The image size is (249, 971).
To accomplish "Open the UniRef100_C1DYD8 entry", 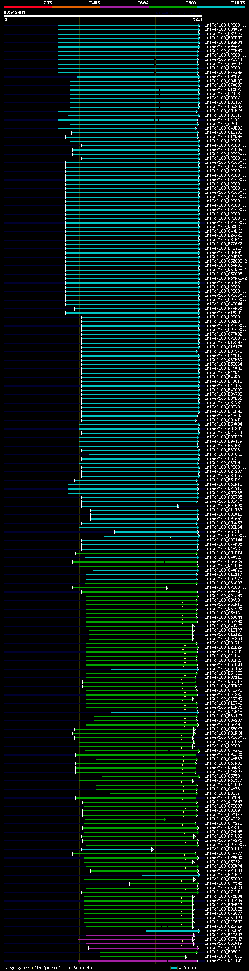I will point(223,132).
